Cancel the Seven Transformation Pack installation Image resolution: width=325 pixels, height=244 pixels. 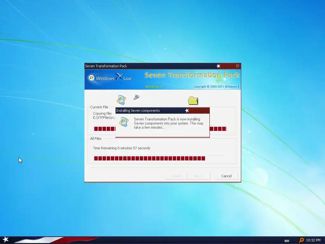pyautogui.click(x=226, y=176)
